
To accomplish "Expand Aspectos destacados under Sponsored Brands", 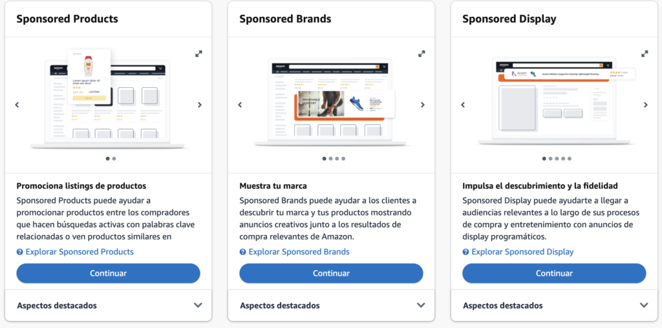I will tap(421, 305).
